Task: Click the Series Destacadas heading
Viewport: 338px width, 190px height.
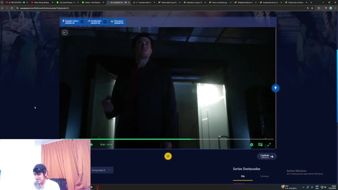Action: 246,169
